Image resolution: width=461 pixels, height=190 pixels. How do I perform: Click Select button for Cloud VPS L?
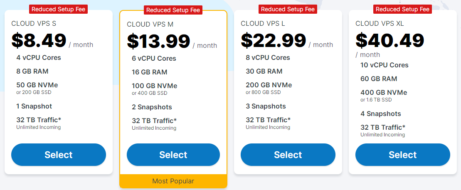[288, 155]
